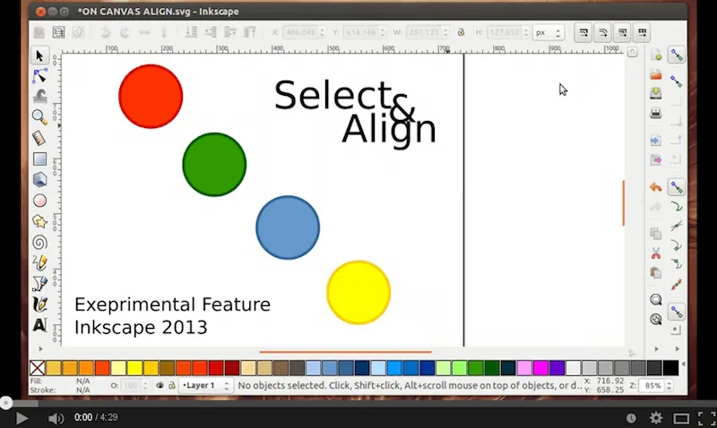The height and width of the screenshot is (428, 717).
Task: Select the Calligraphy pen tool
Action: click(39, 304)
